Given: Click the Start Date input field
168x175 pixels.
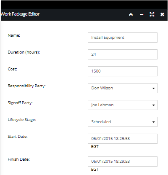Looking at the screenshot, I should point(123,139).
